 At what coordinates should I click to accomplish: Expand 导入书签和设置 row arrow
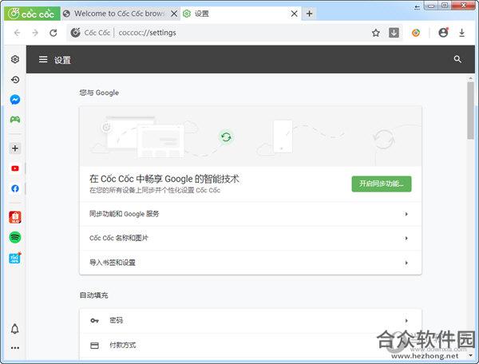[x=406, y=263]
